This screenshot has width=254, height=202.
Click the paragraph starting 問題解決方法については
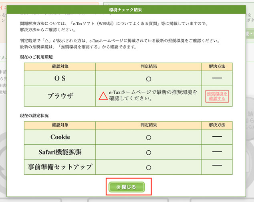113,26
